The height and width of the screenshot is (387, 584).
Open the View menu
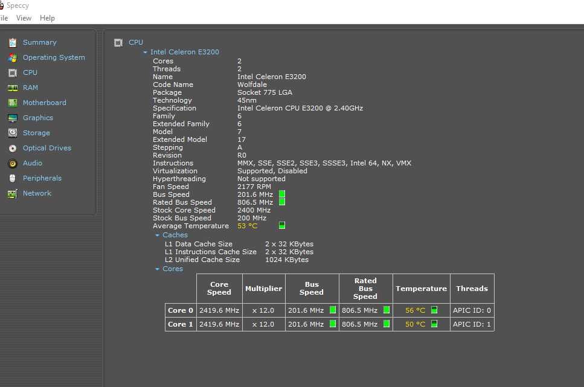pyautogui.click(x=24, y=18)
